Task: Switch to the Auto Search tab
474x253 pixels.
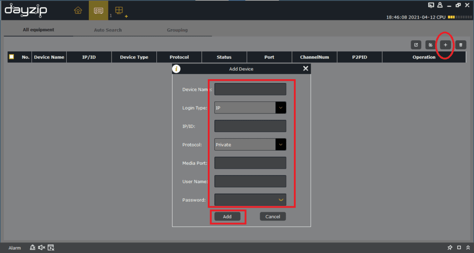Action: pyautogui.click(x=108, y=30)
